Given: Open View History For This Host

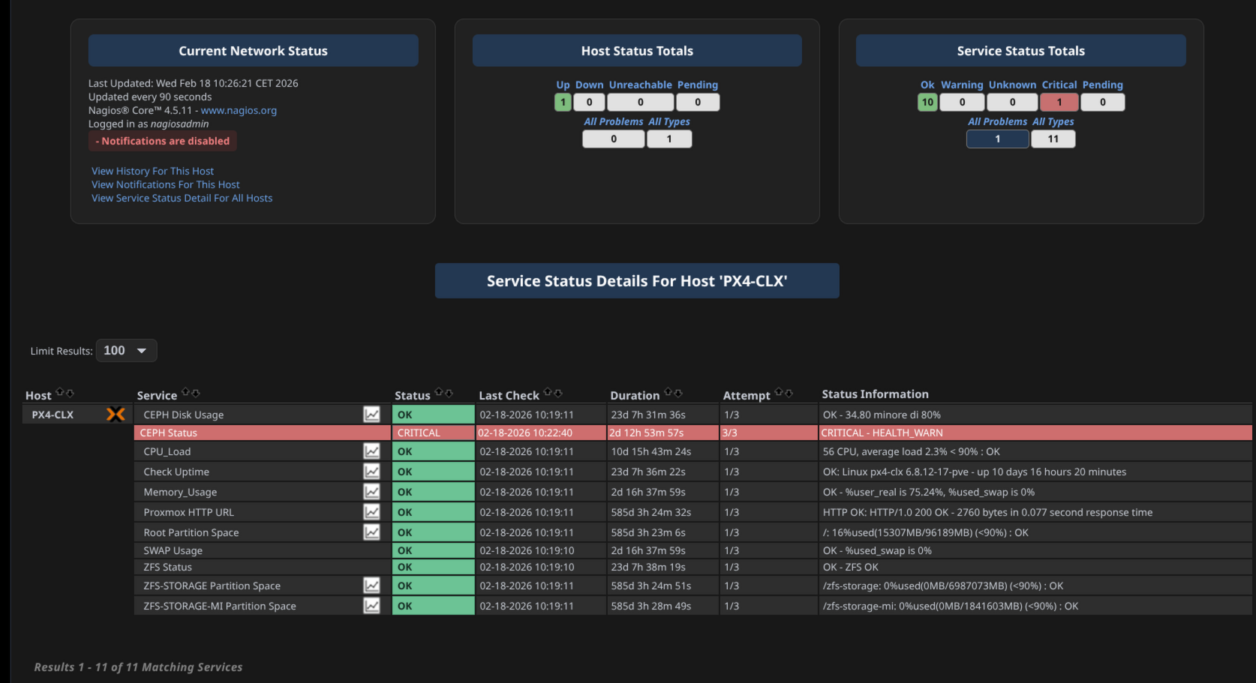Looking at the screenshot, I should (x=152, y=171).
